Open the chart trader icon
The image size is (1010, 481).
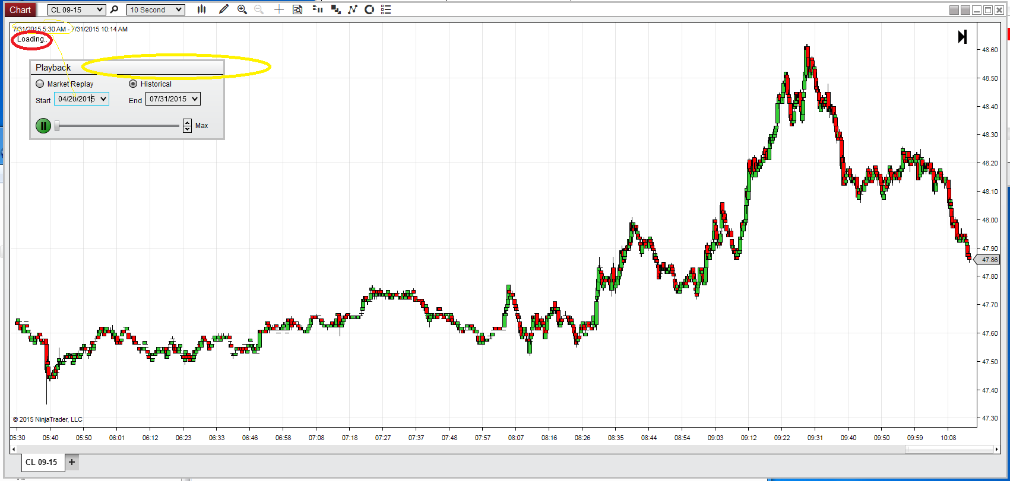pos(318,9)
